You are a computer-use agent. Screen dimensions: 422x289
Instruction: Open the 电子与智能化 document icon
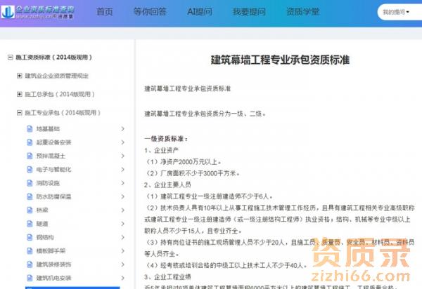pyautogui.click(x=30, y=170)
